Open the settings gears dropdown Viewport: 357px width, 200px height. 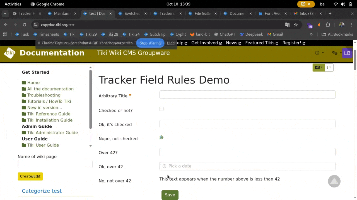(x=336, y=53)
